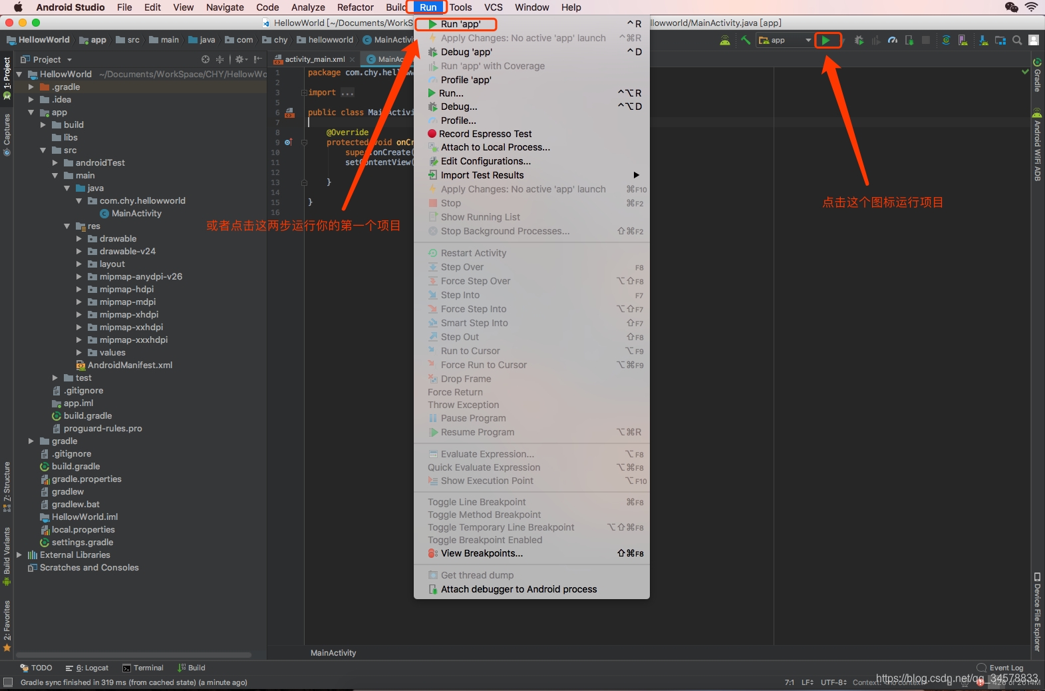Select Debug 'app' menu entry
Viewport: 1045px width, 691px height.
coord(531,52)
